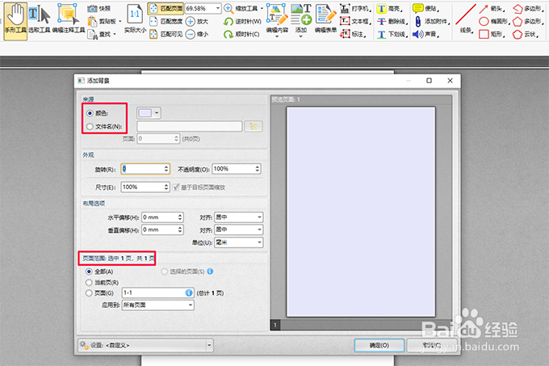Select the 标注 callout tool
Image resolution: width=549 pixels, height=366 pixels.
[353, 34]
